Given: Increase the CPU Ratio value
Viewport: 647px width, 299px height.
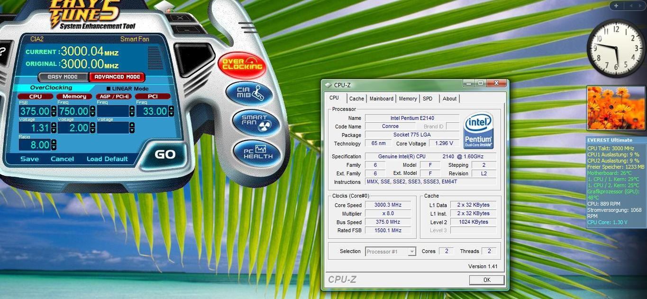Looking at the screenshot, I should tap(54, 142).
